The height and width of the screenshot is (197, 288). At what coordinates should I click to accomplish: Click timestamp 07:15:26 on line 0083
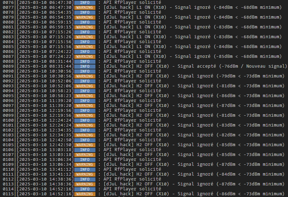point(45,37)
